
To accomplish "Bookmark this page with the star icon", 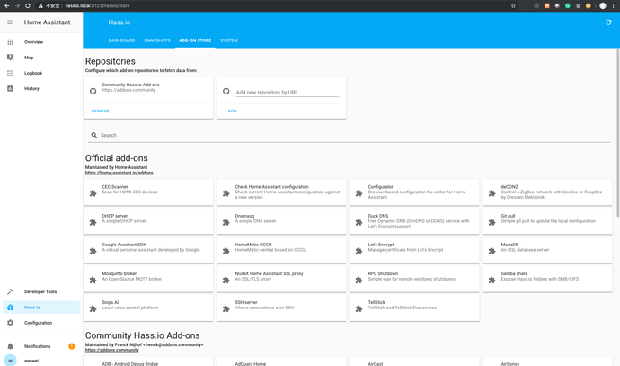I will pos(513,5).
